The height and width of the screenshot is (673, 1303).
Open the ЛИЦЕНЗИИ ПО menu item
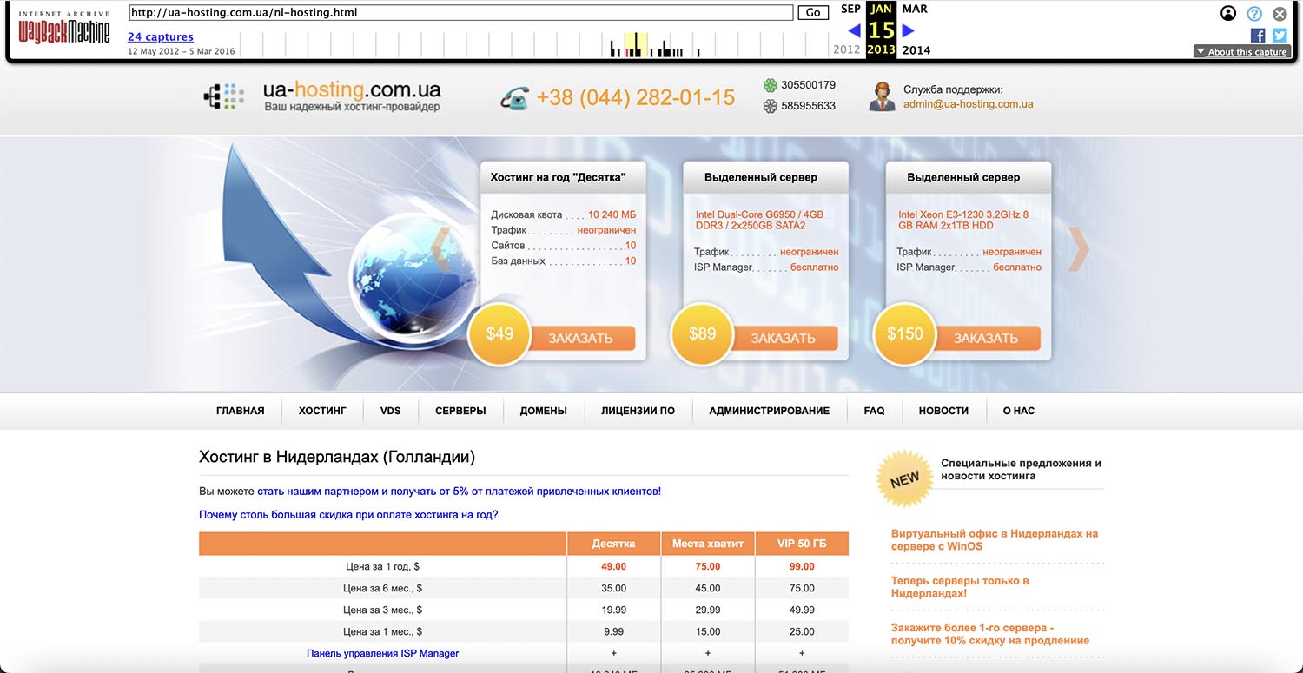click(638, 411)
